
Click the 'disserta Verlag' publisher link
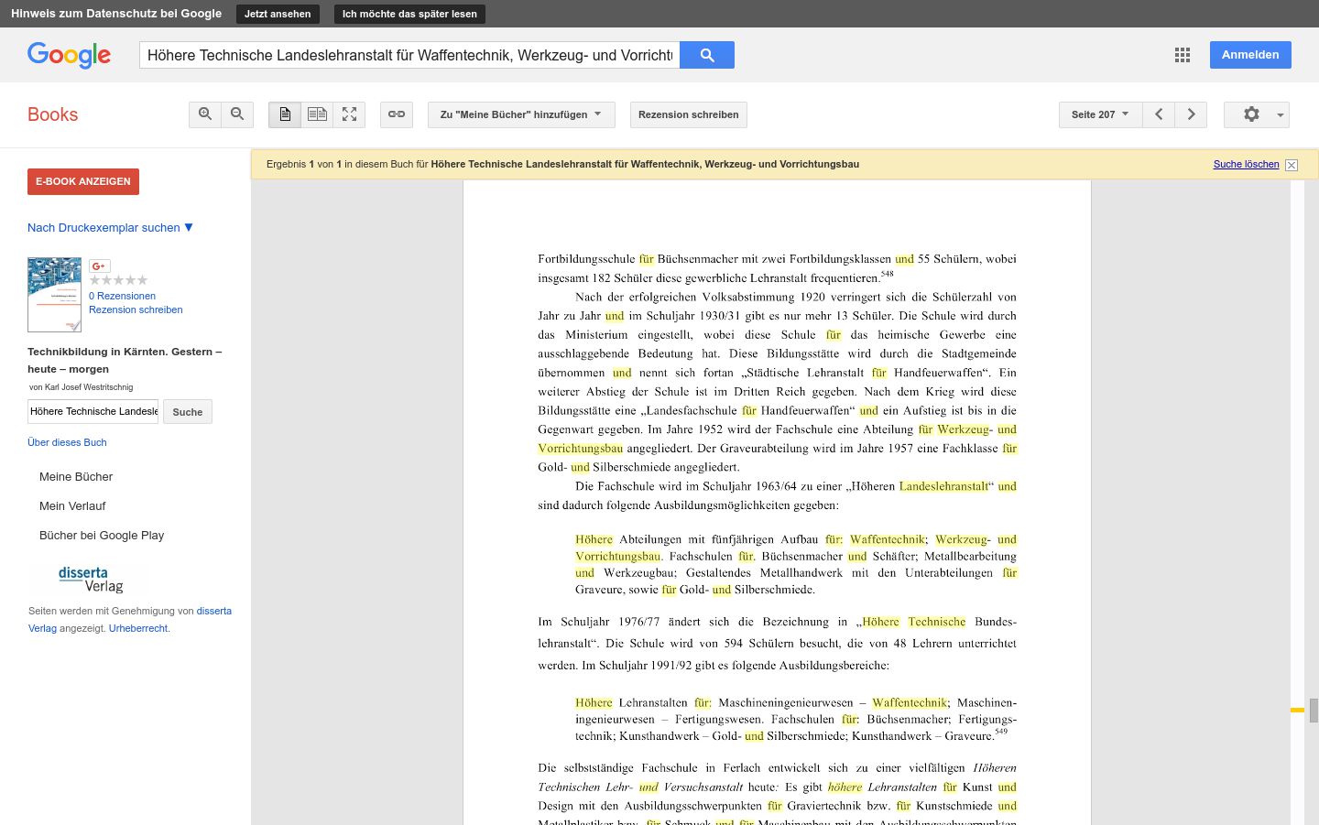coord(130,619)
